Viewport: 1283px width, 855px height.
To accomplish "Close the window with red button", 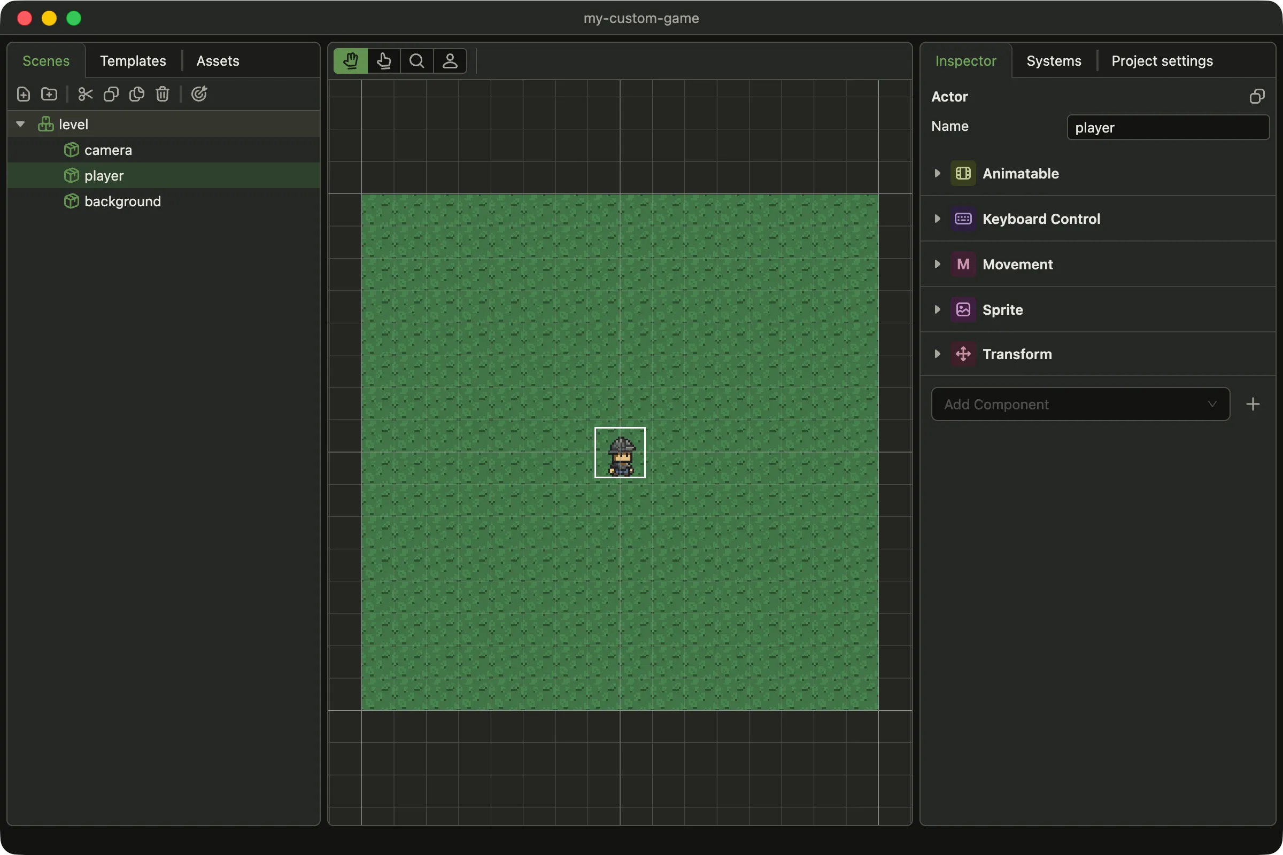I will pos(25,18).
